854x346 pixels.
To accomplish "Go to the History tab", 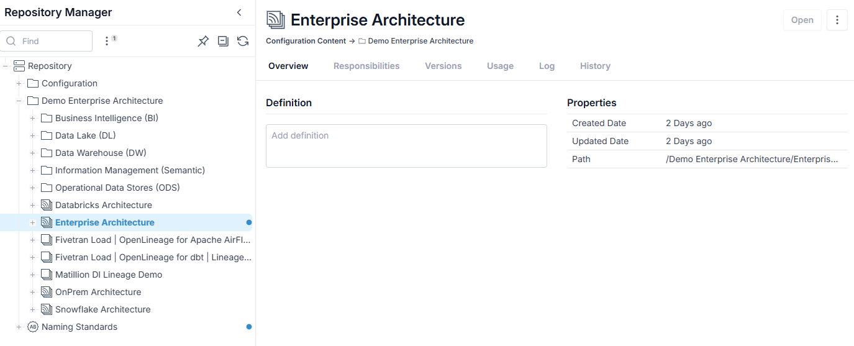I will coord(595,66).
